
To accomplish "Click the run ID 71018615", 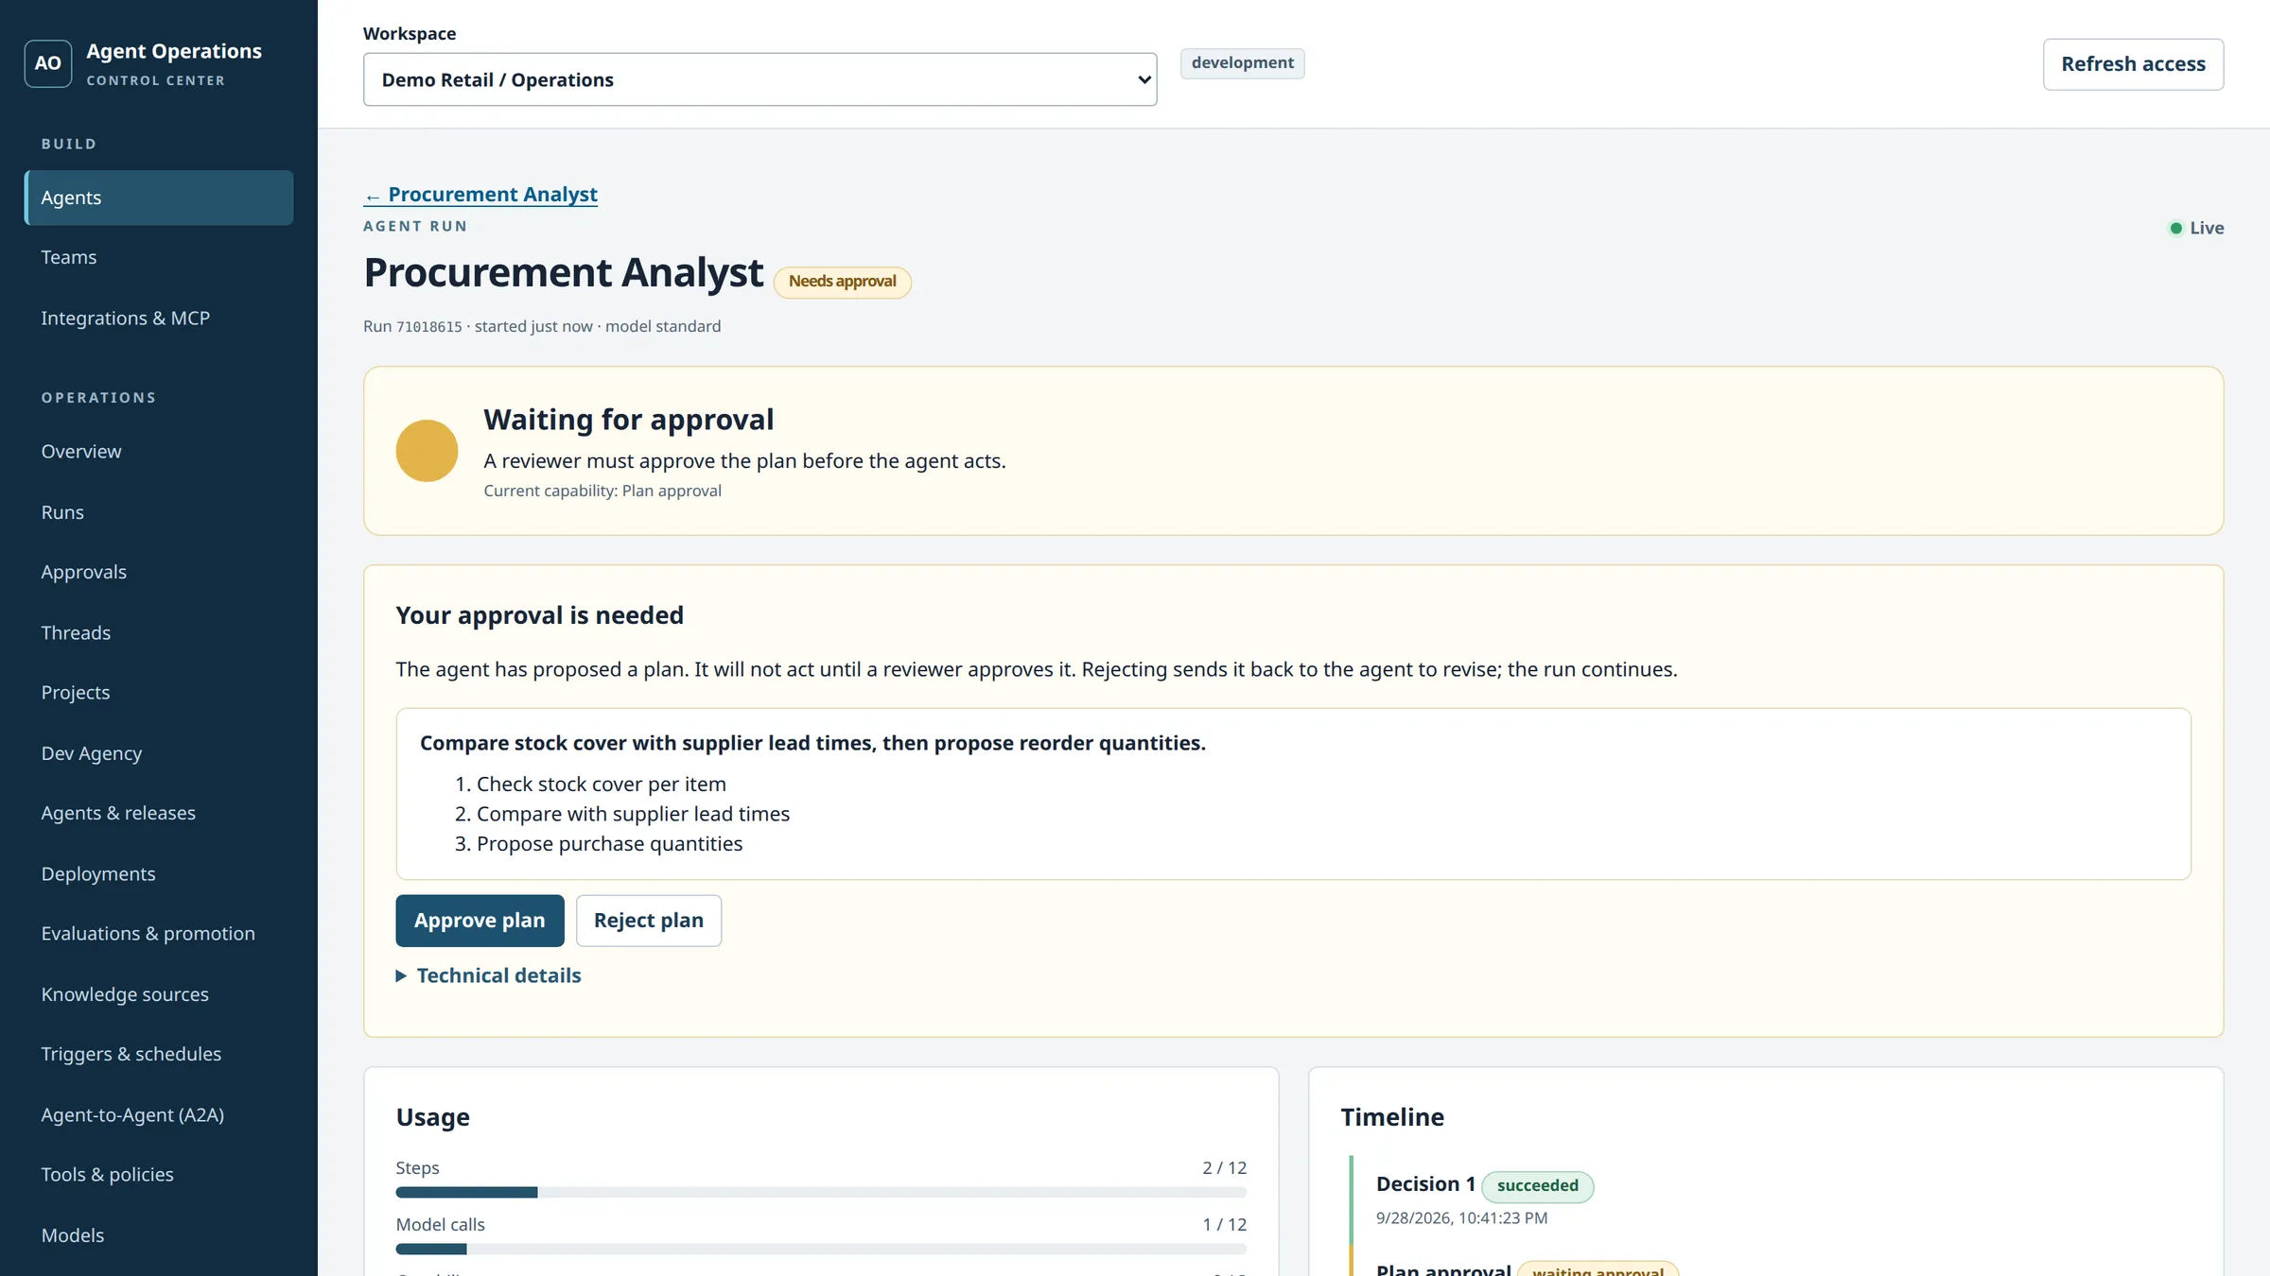I will 429,327.
